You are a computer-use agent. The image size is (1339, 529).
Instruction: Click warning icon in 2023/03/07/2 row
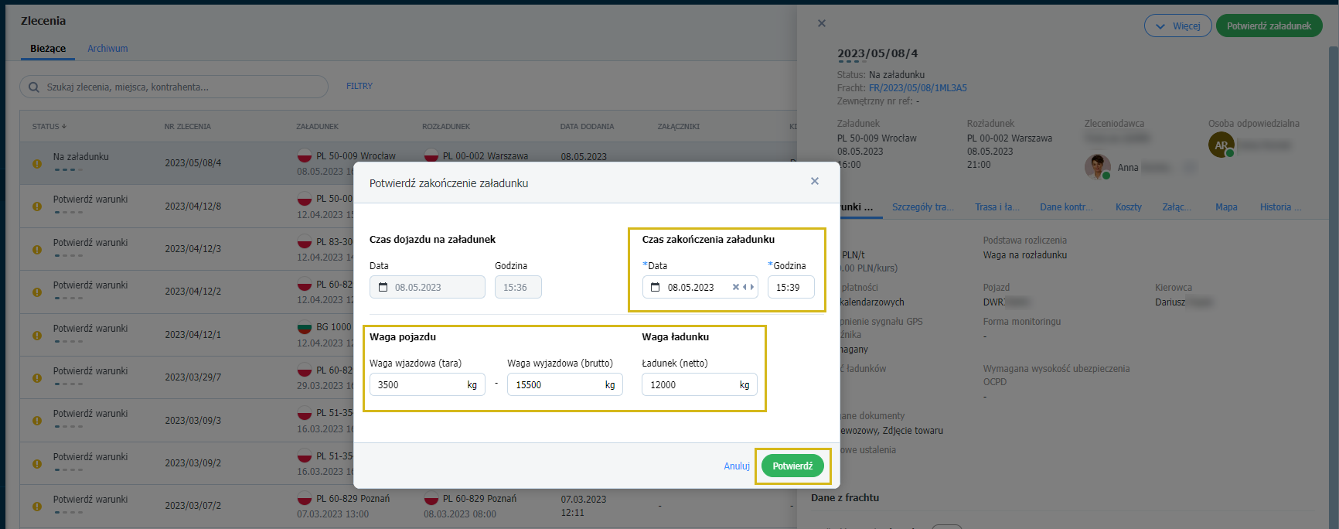click(37, 506)
